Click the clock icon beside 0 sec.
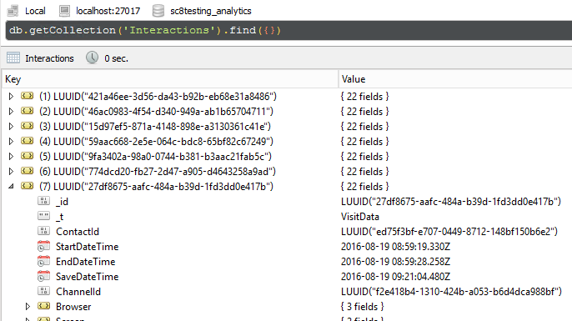Screen dimensions: 572x321 (x=92, y=58)
